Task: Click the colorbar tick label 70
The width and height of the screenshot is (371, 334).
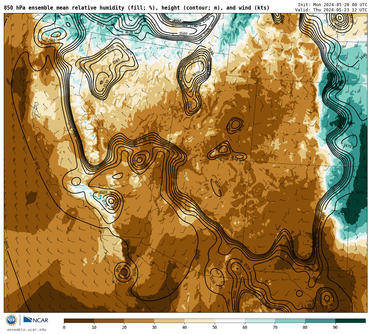Action: 275,327
